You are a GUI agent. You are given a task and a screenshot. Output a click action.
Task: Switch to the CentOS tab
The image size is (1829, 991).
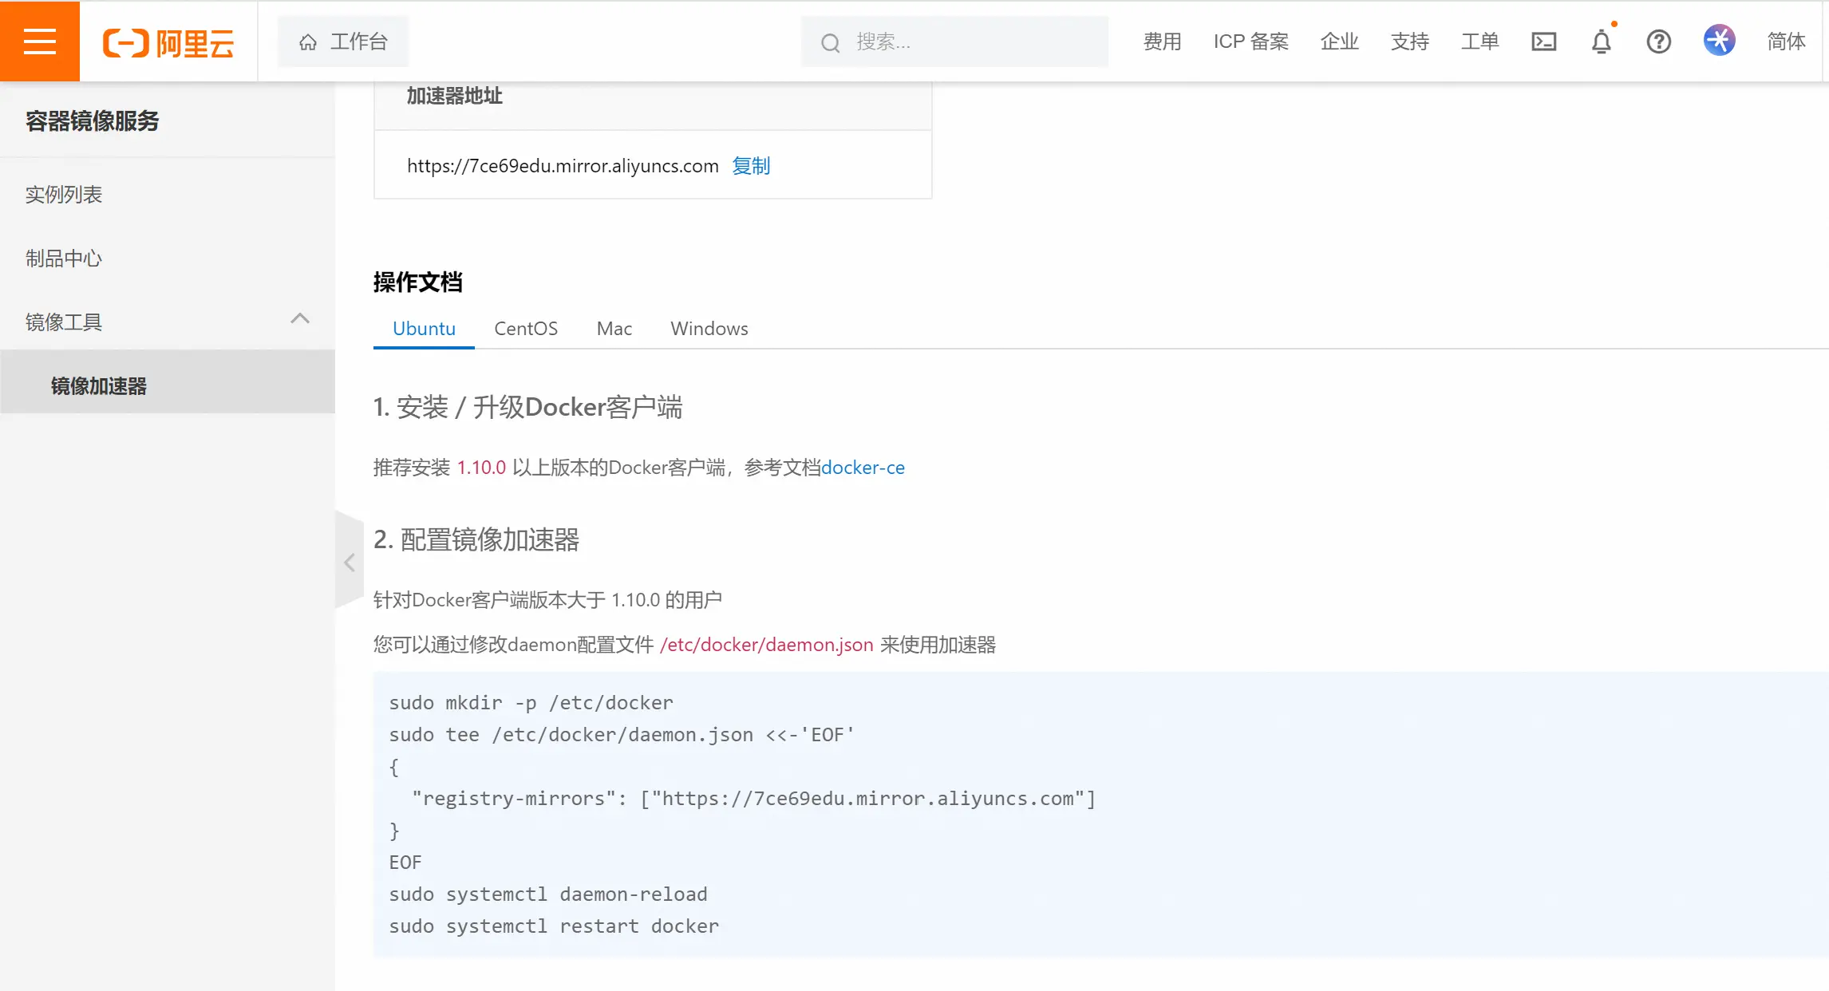pos(526,329)
